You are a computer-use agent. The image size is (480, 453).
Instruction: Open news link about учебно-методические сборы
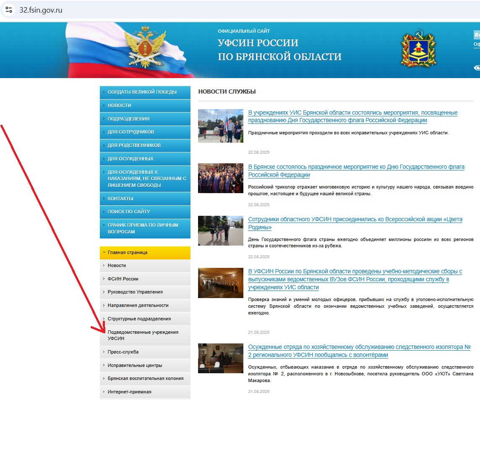coord(355,279)
